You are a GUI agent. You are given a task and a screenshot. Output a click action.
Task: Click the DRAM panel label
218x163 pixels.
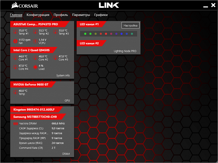(x=66, y=154)
